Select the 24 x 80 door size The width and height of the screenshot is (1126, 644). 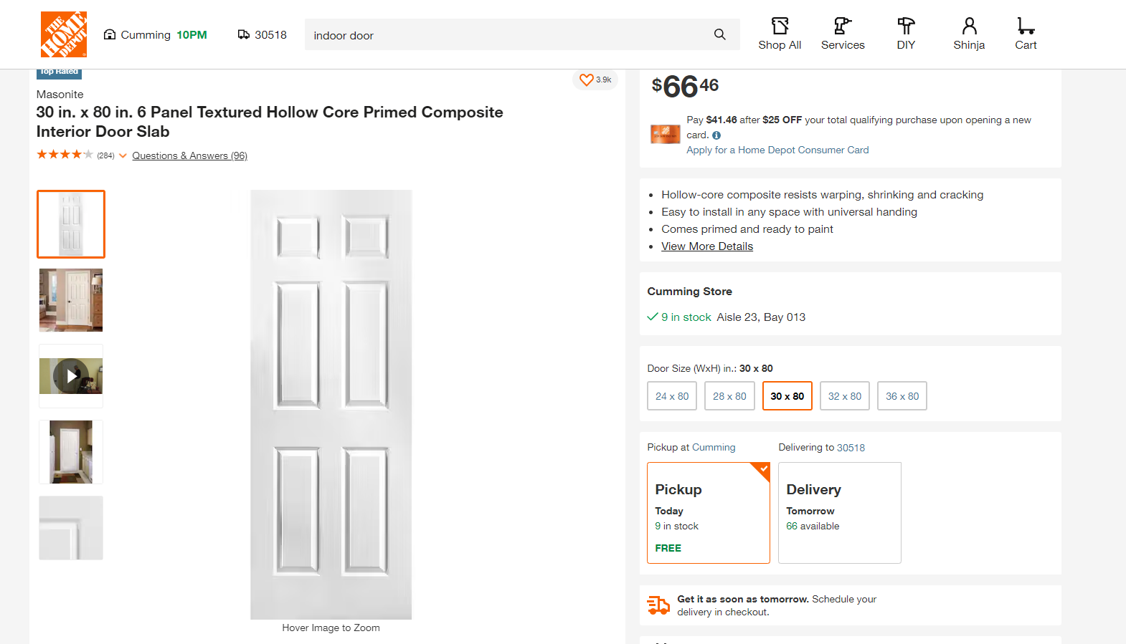[x=672, y=396]
